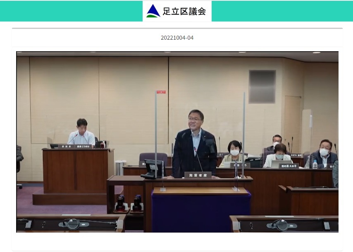Open the 足立区議会 header text link
The width and height of the screenshot is (353, 252).
(x=184, y=12)
